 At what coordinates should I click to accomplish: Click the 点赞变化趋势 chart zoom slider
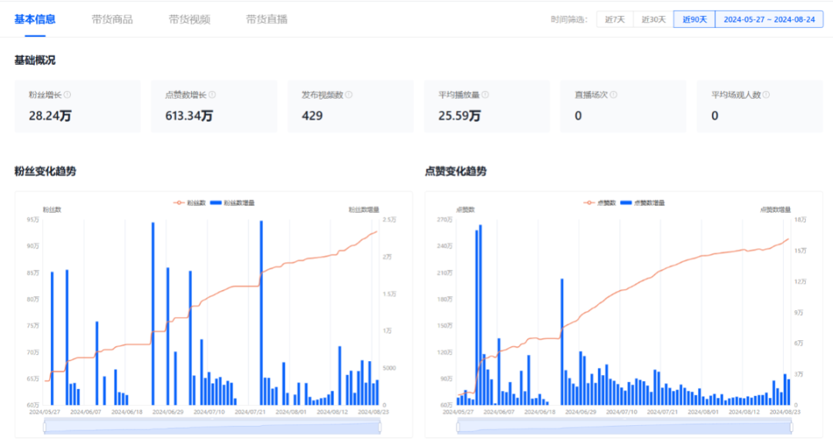point(625,427)
